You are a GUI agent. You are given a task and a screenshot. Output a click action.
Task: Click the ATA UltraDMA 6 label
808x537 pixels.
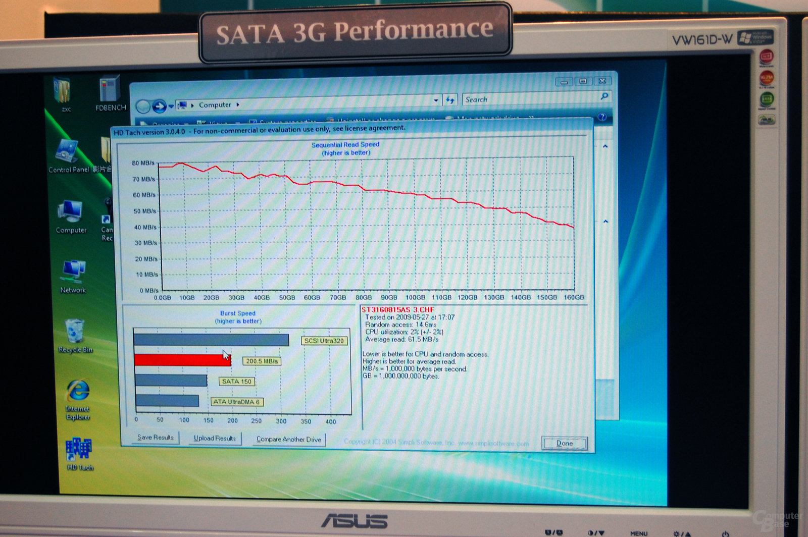(236, 402)
